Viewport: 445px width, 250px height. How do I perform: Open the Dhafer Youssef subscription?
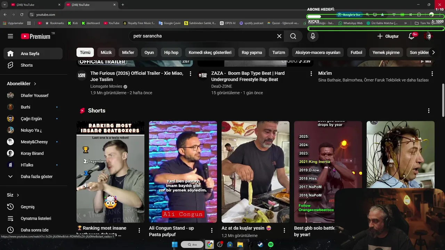(x=33, y=95)
